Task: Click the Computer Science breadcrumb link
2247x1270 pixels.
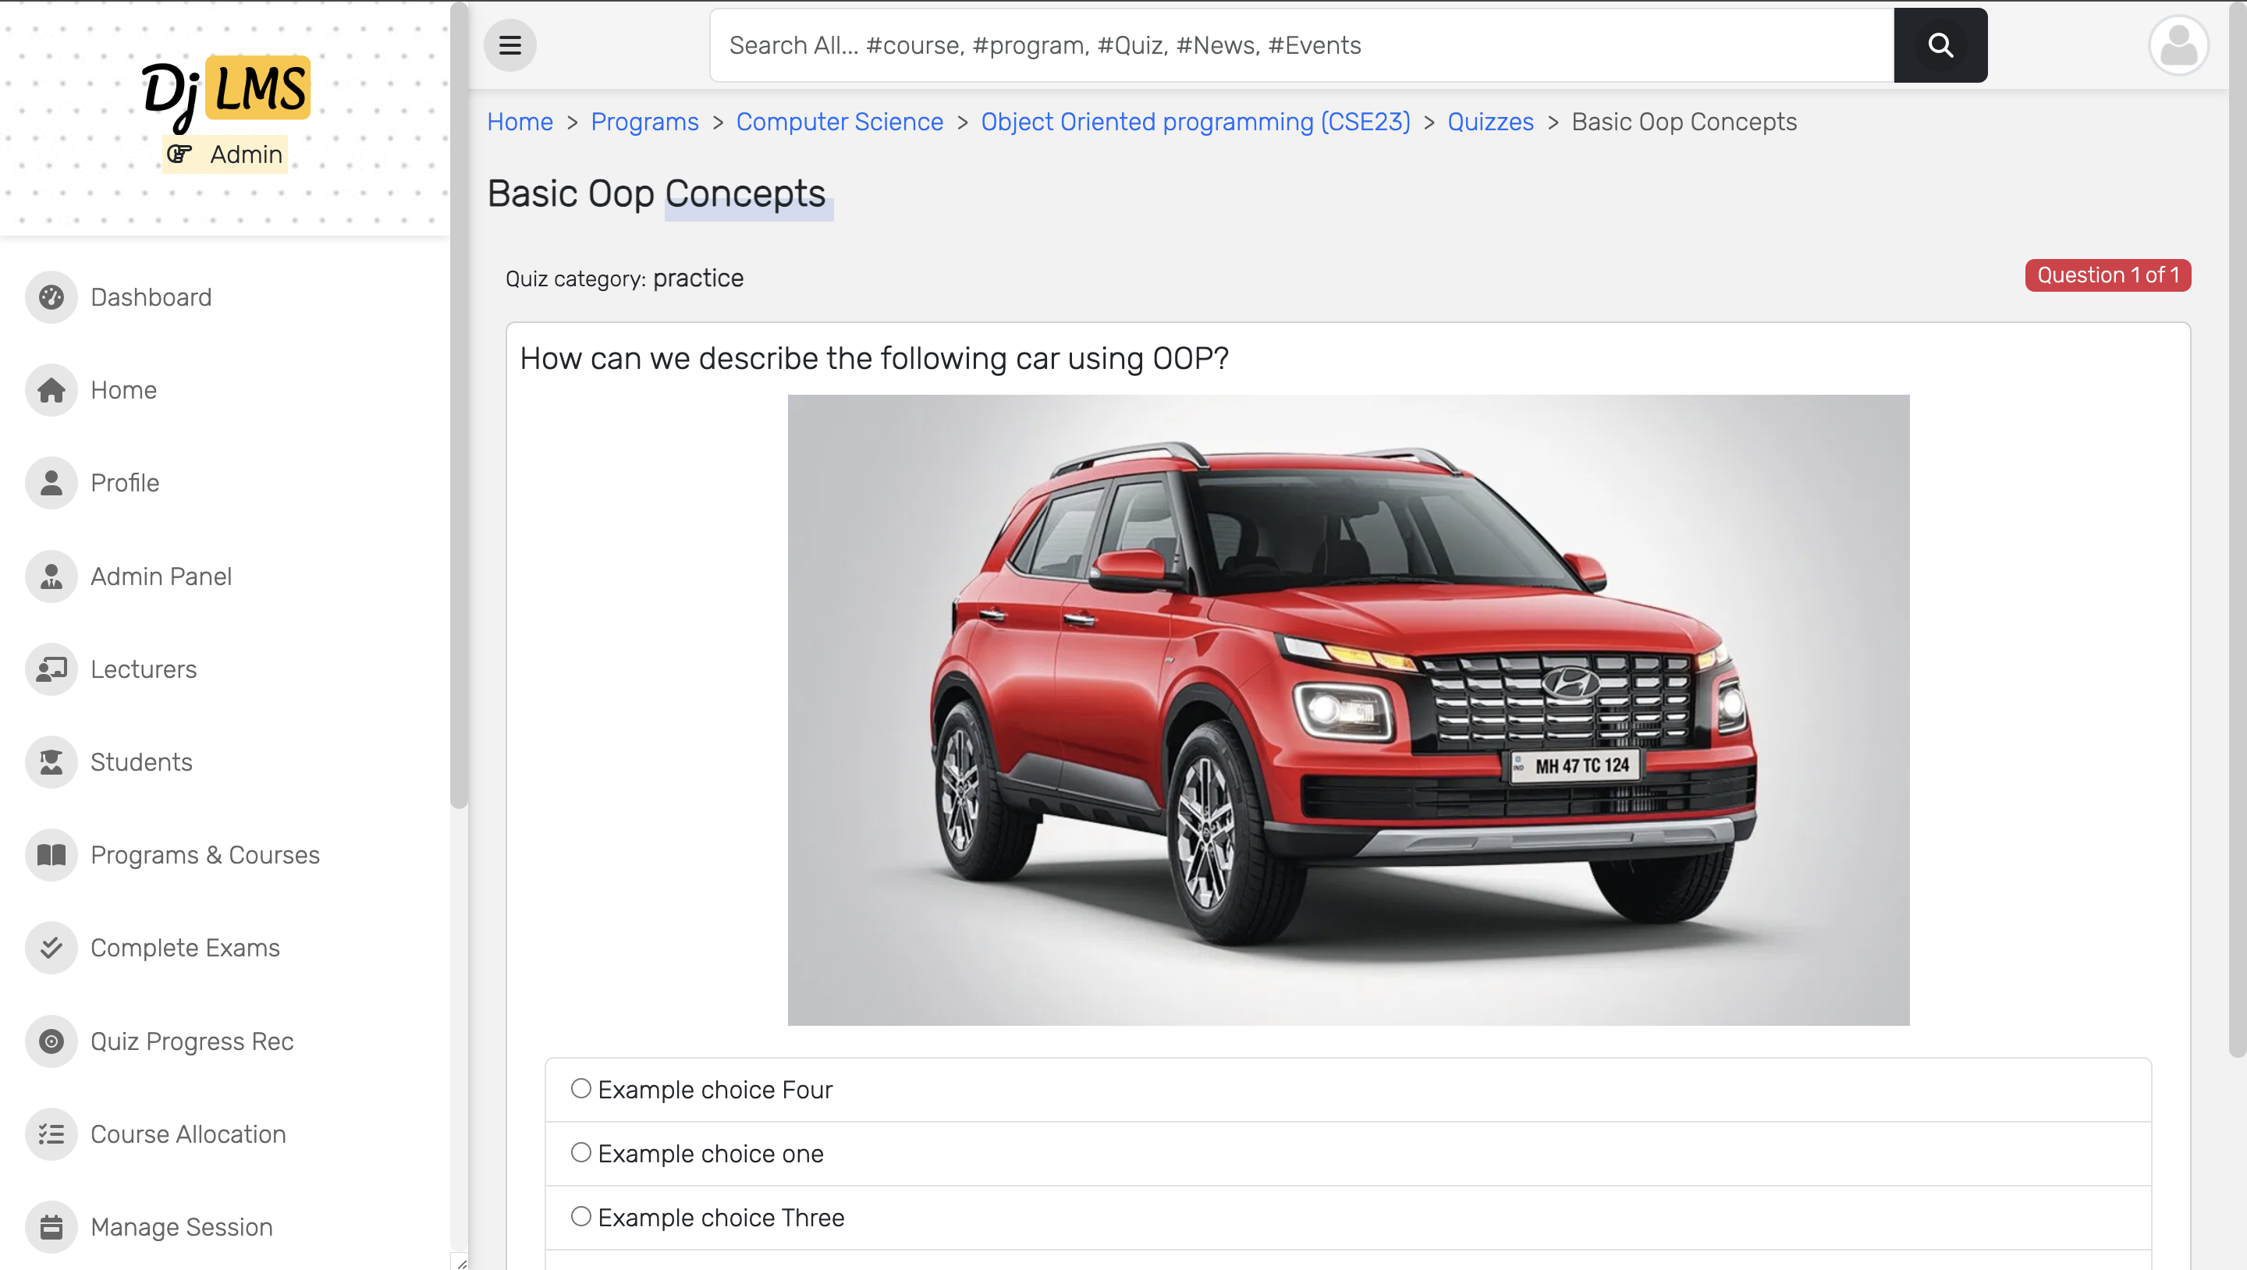Action: point(840,122)
